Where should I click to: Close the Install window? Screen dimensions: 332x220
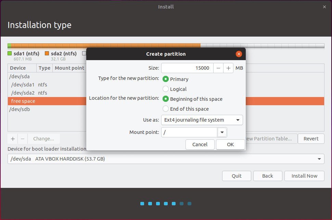click(x=324, y=7)
